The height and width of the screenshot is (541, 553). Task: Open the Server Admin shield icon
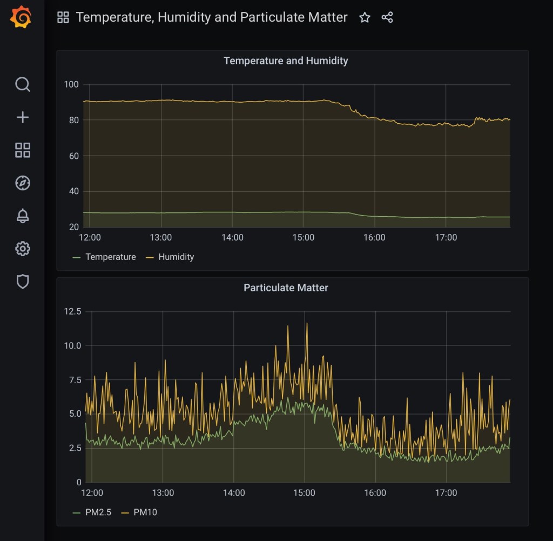(23, 282)
